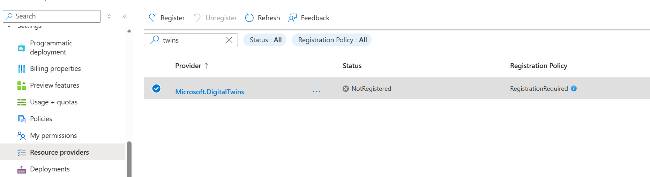Select Resource providers in the sidebar
Screen dimensions: 650x177
click(x=63, y=152)
